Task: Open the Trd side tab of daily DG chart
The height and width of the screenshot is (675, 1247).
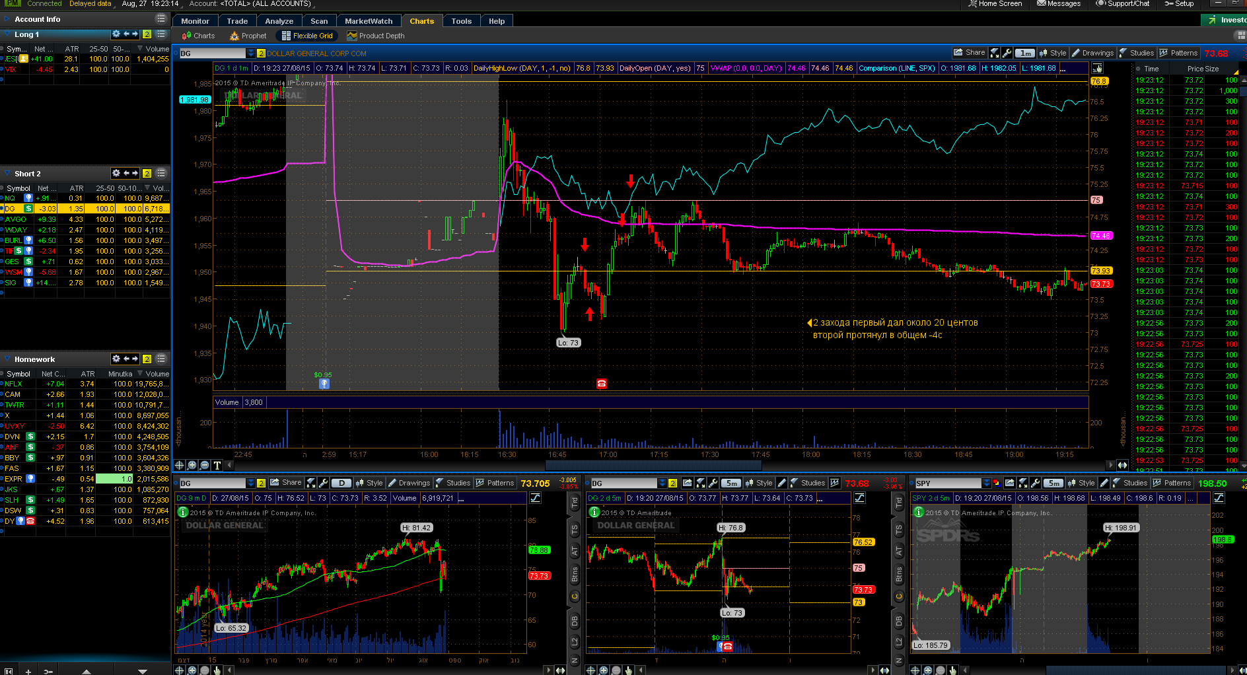Action: pyautogui.click(x=574, y=503)
